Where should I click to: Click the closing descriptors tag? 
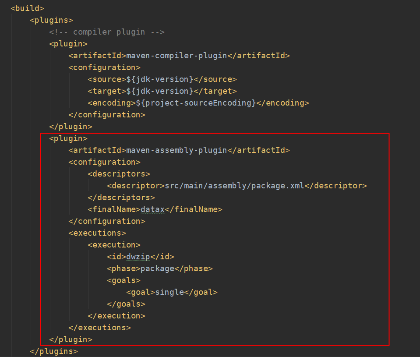[x=121, y=198]
